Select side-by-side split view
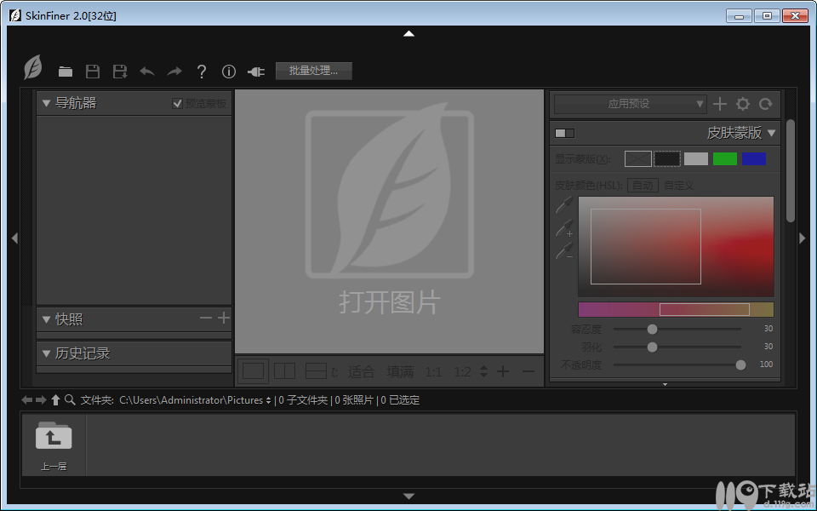This screenshot has width=817, height=511. (x=284, y=371)
